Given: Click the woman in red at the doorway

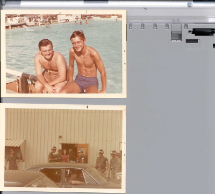Looking at the screenshot, I should [x=65, y=156].
